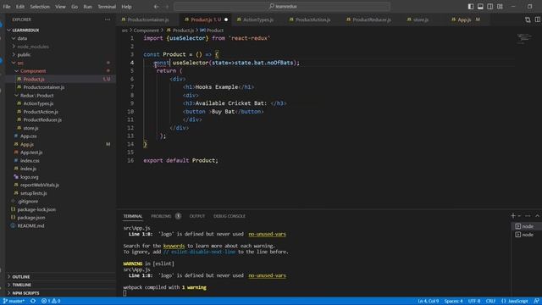Open the File menu
Viewport: 542px width, 305px height.
pyautogui.click(x=7, y=6)
